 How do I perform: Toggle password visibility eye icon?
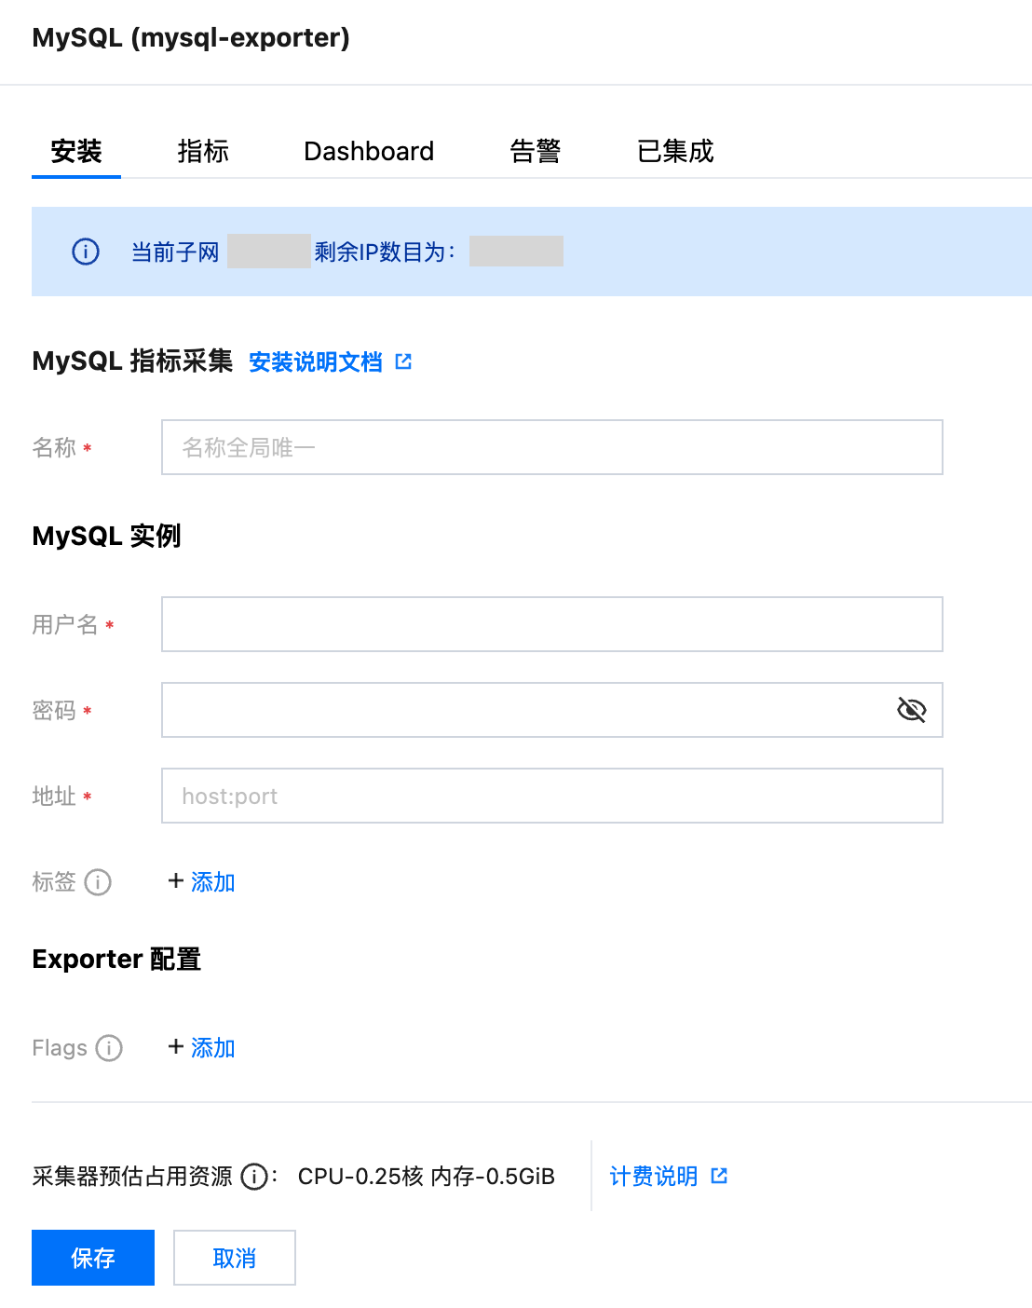click(911, 710)
